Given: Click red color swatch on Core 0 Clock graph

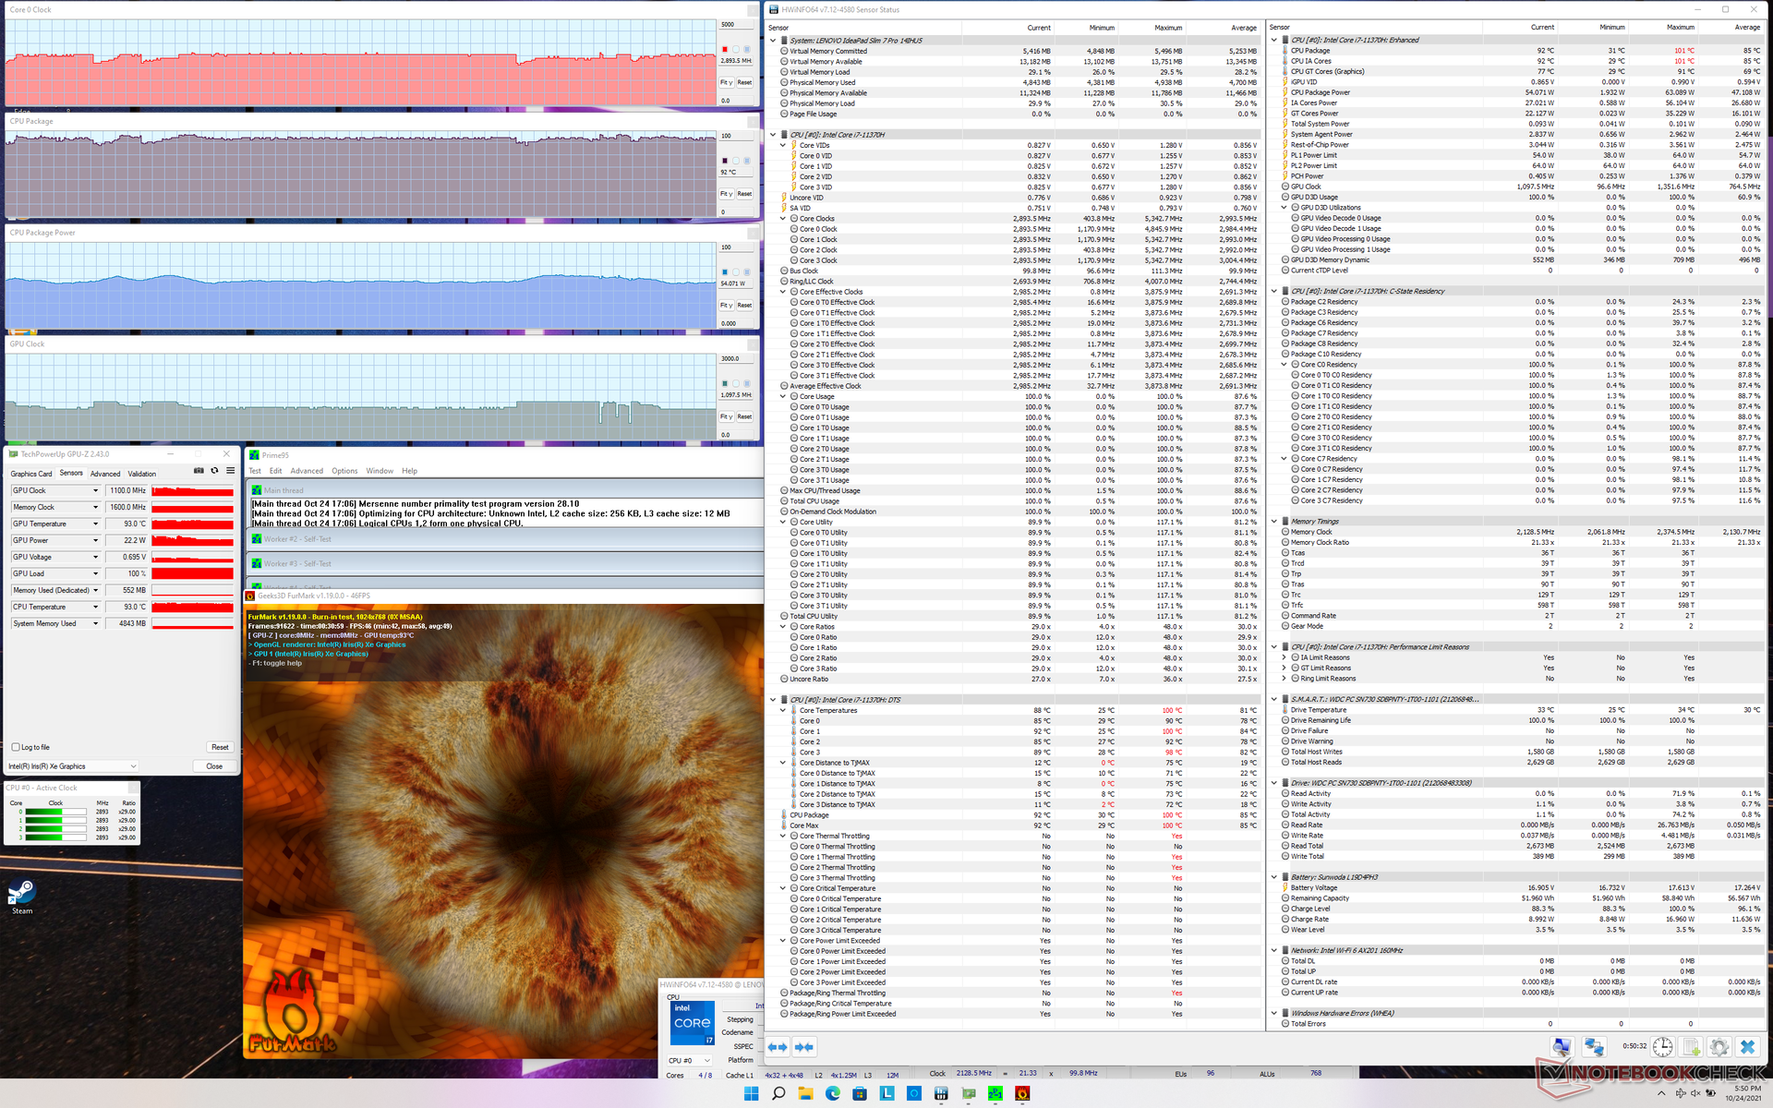Looking at the screenshot, I should click(725, 49).
